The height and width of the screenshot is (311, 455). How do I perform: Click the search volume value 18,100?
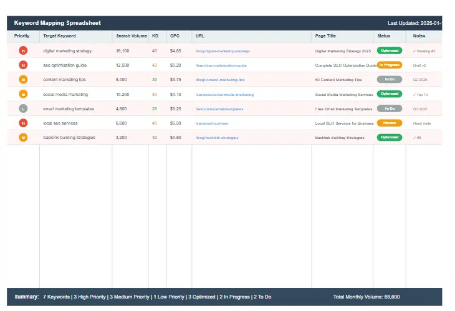[122, 50]
